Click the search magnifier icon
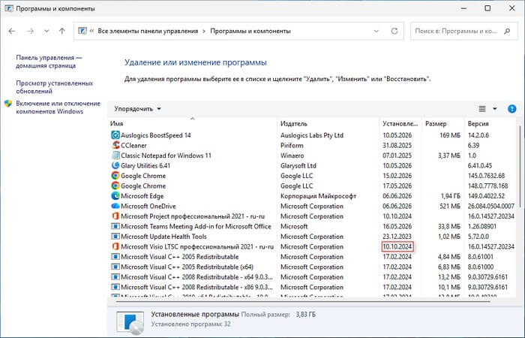Image resolution: width=525 pixels, height=338 pixels. tap(507, 32)
